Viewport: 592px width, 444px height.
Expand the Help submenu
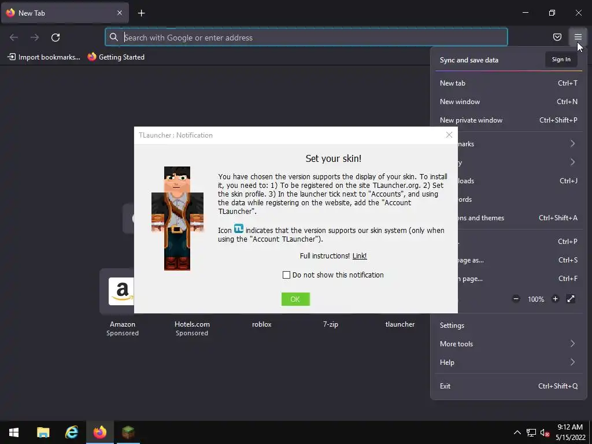509,362
